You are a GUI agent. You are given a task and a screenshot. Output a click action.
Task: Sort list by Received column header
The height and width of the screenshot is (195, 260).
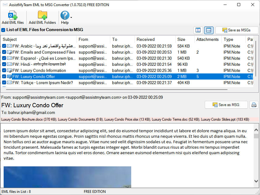pyautogui.click(x=145, y=39)
